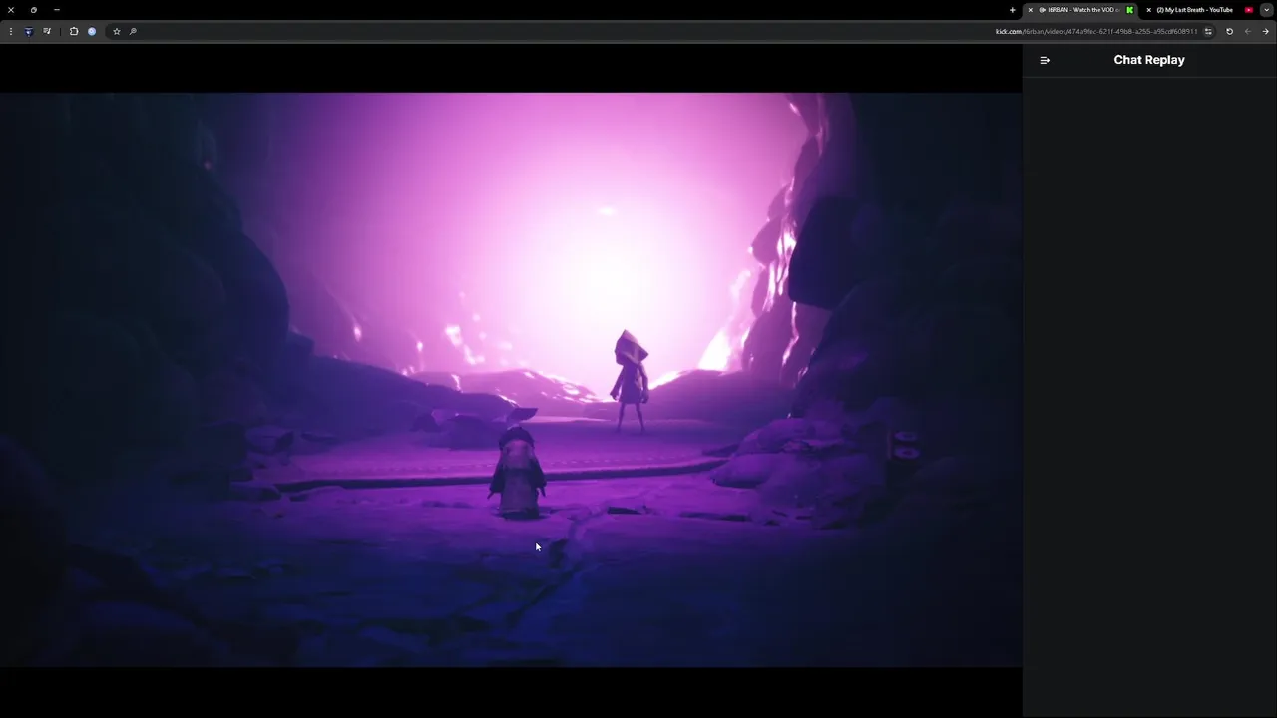Click the VOD video player
This screenshot has width=1277, height=718.
(511, 380)
